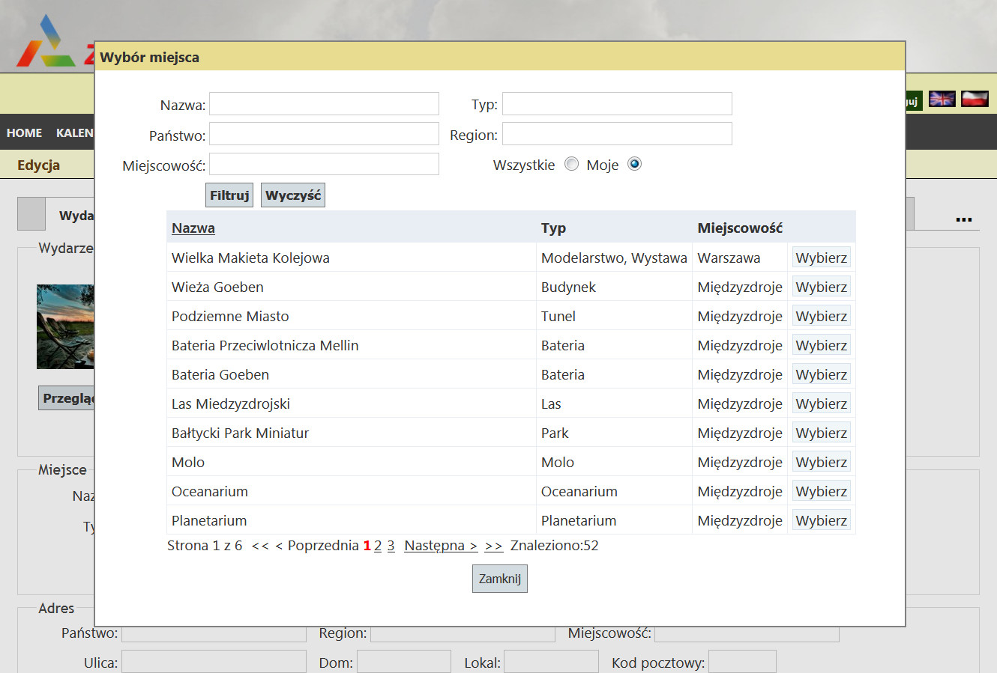Viewport: 997px width, 673px height.
Task: Choose Wybierz for Podziemne Miasto
Action: pos(822,316)
